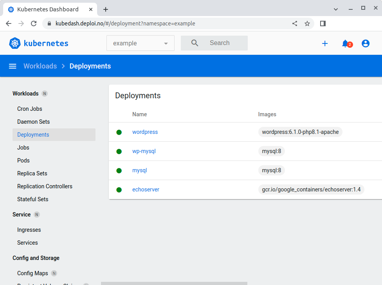Navigate to Workloads in the breadcrumb
382x285 pixels.
pos(40,66)
